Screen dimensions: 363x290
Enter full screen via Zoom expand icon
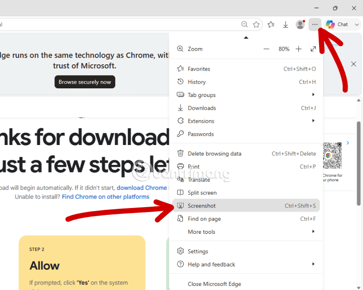(313, 49)
